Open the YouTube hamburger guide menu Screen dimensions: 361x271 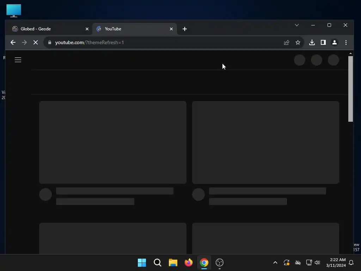tap(18, 60)
